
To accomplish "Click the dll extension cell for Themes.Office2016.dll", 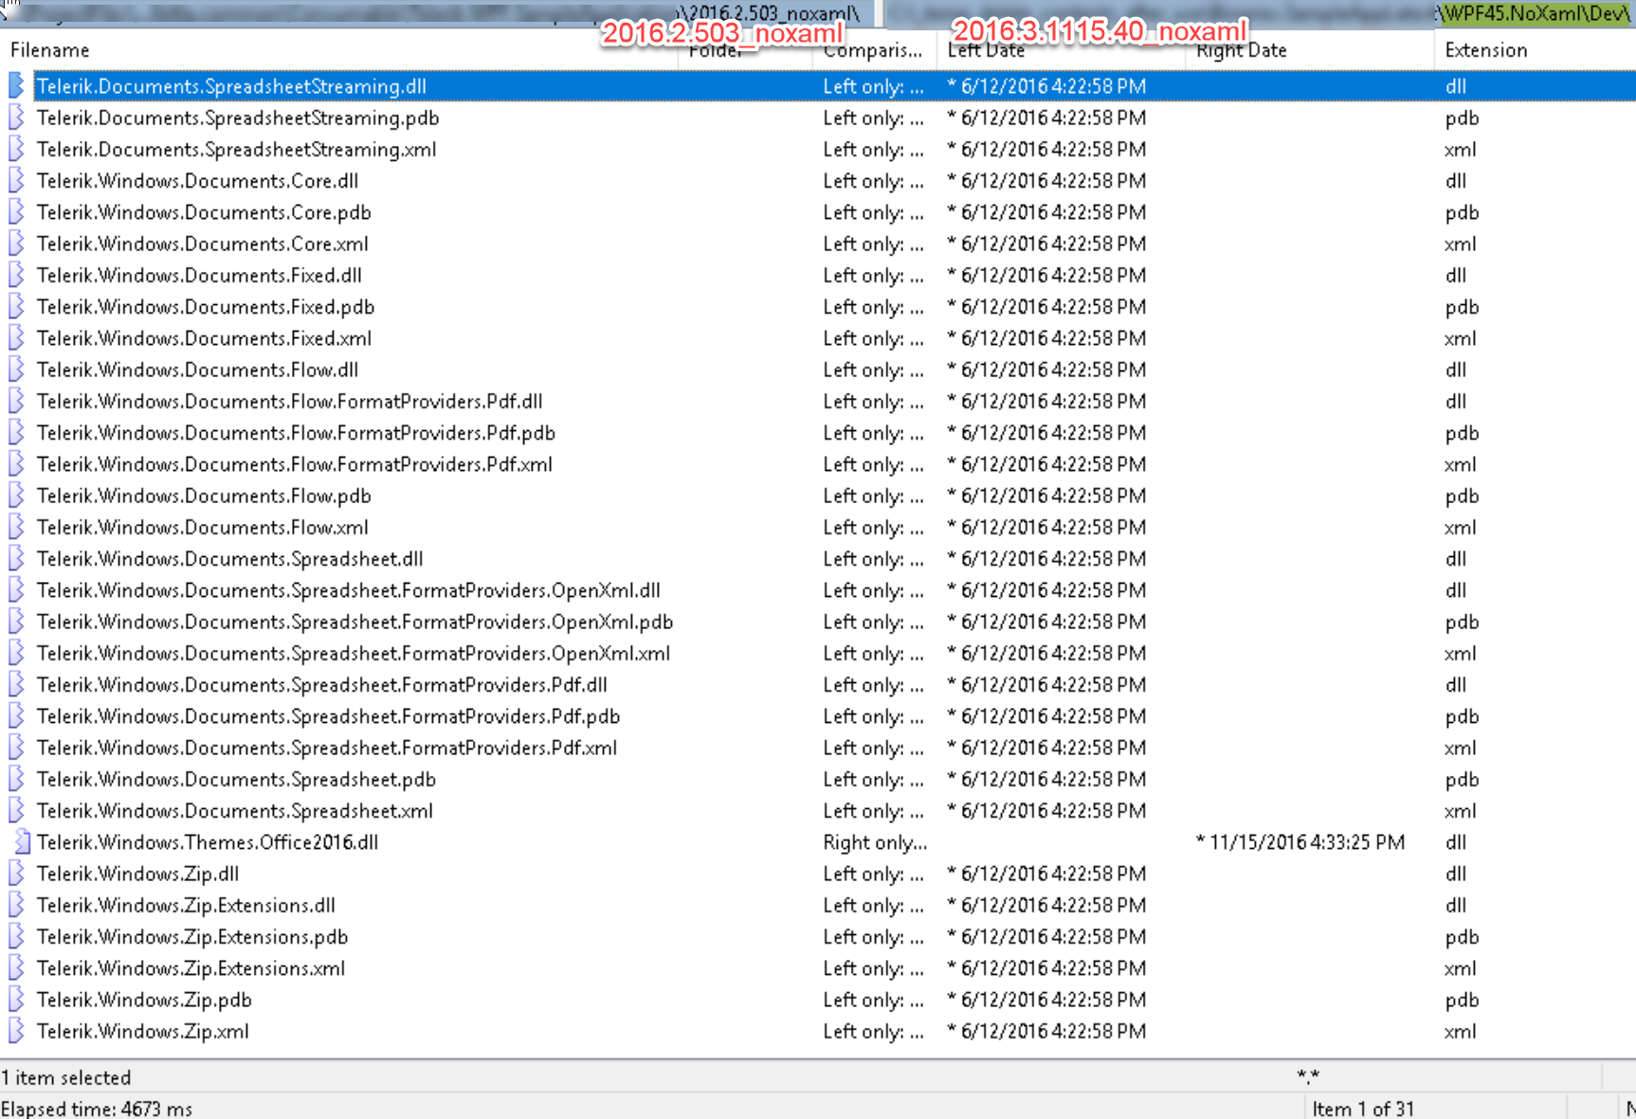I will point(1456,842).
